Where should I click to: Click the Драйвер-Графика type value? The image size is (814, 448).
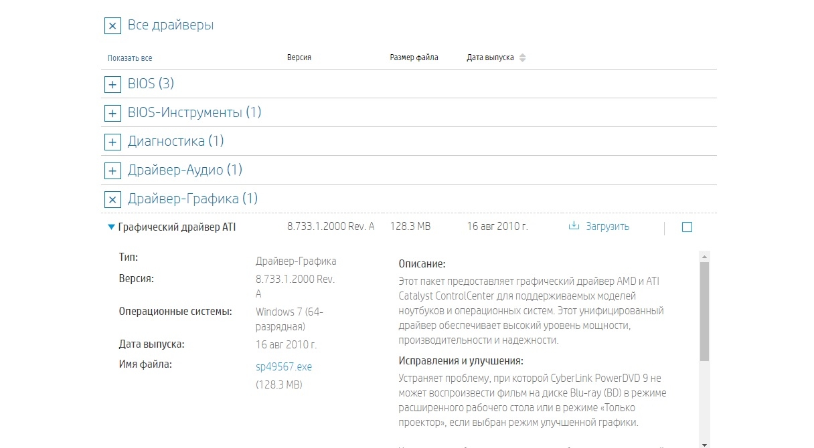click(x=296, y=261)
